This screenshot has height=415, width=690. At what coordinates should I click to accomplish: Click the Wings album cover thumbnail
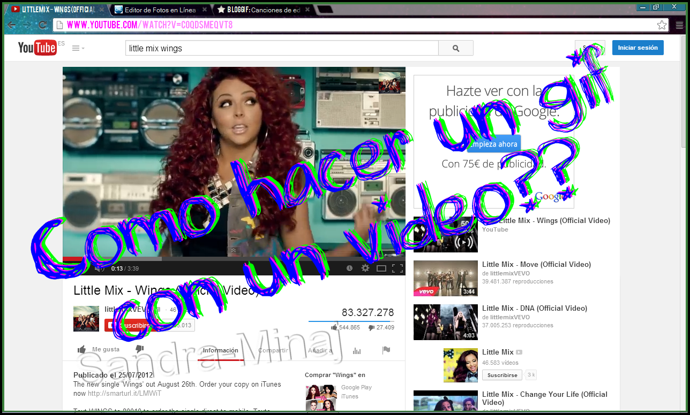point(321,398)
